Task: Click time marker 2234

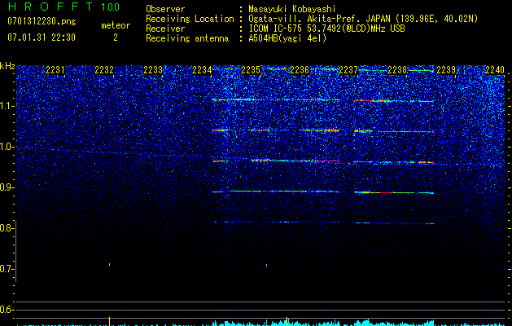Action: click(202, 70)
